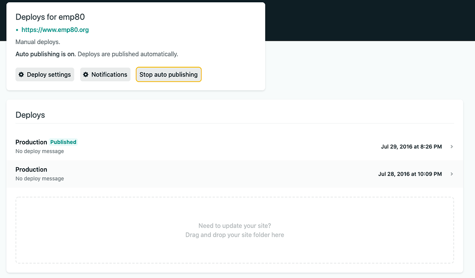Click the right-arrow on the Jul 29 deploy row
The image size is (475, 278).
coord(451,146)
